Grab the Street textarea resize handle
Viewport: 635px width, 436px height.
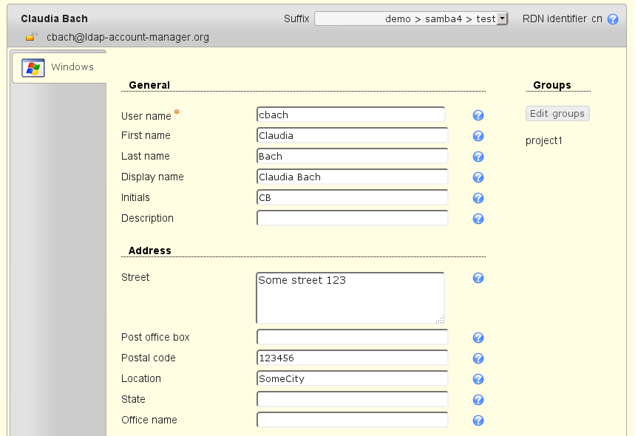tap(440, 319)
